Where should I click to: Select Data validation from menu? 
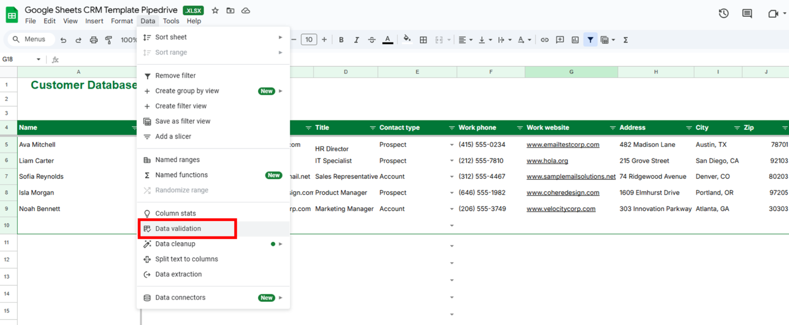click(178, 228)
